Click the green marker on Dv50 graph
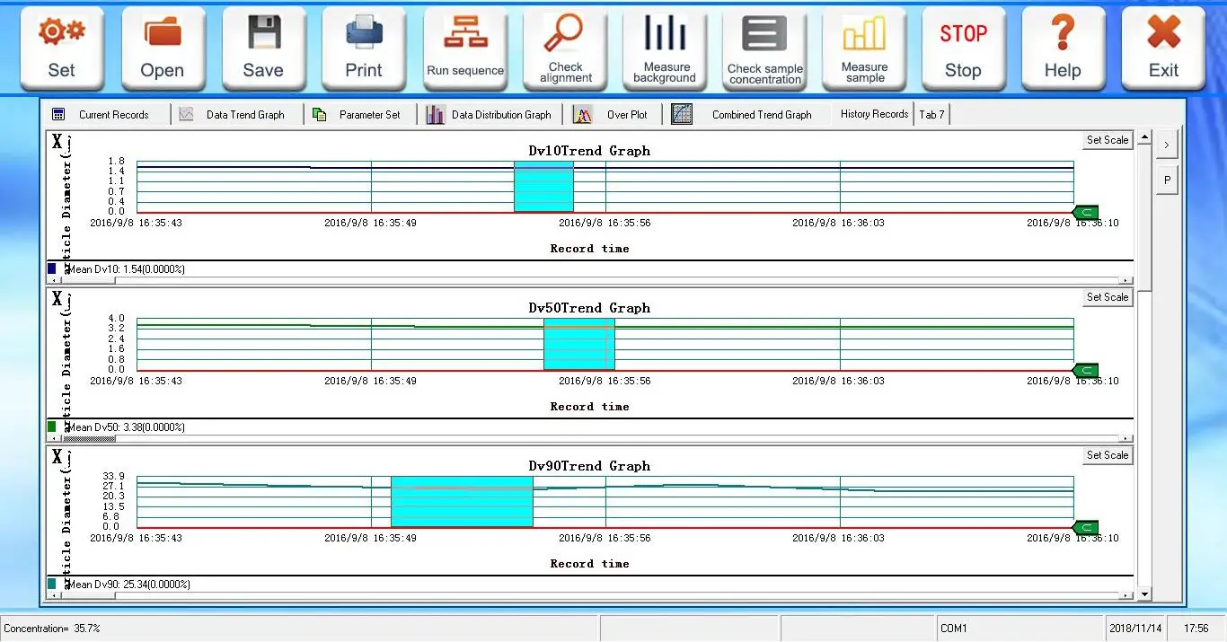Viewport: 1227px width, 642px height. pos(1086,370)
